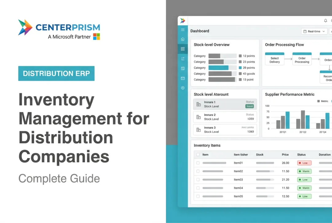The height and width of the screenshot is (223, 332).
Task: Click the Marin status badge for Item04
Action: click(304, 188)
